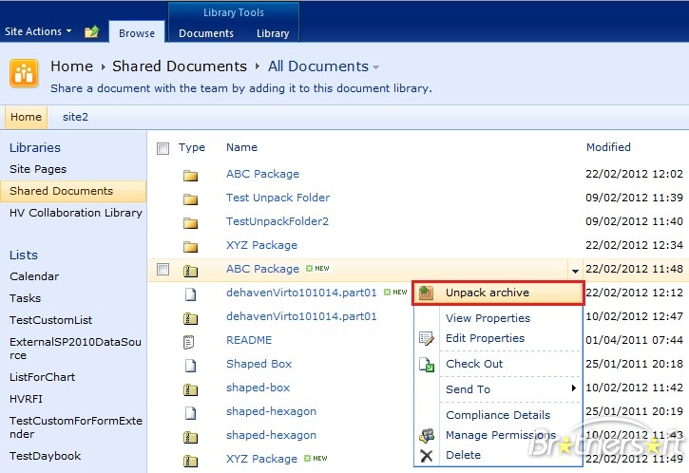Click the site logo icon beside Home

(24, 73)
